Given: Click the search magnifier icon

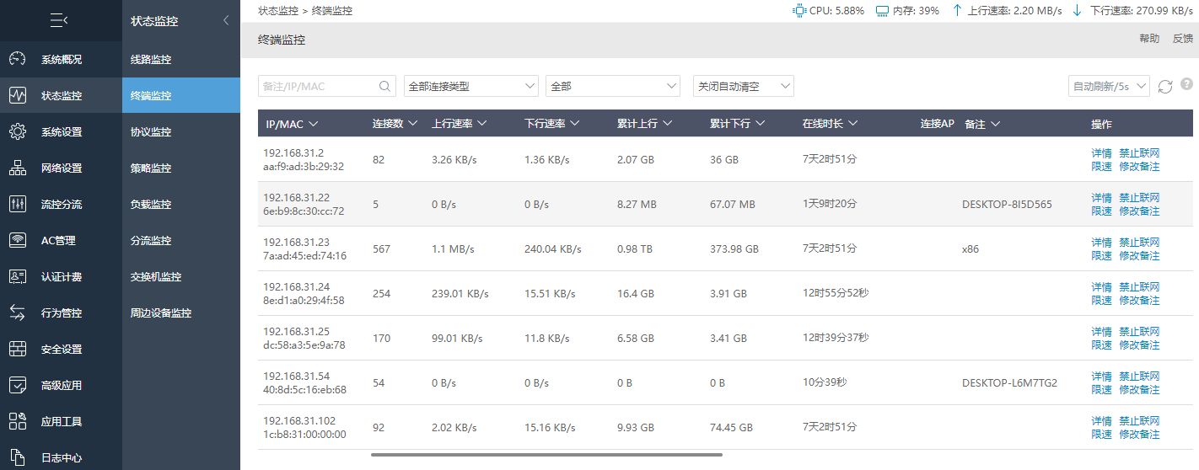Looking at the screenshot, I should 384,86.
